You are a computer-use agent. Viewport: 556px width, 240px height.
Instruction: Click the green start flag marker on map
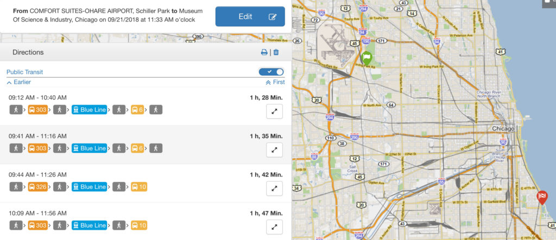pos(367,58)
